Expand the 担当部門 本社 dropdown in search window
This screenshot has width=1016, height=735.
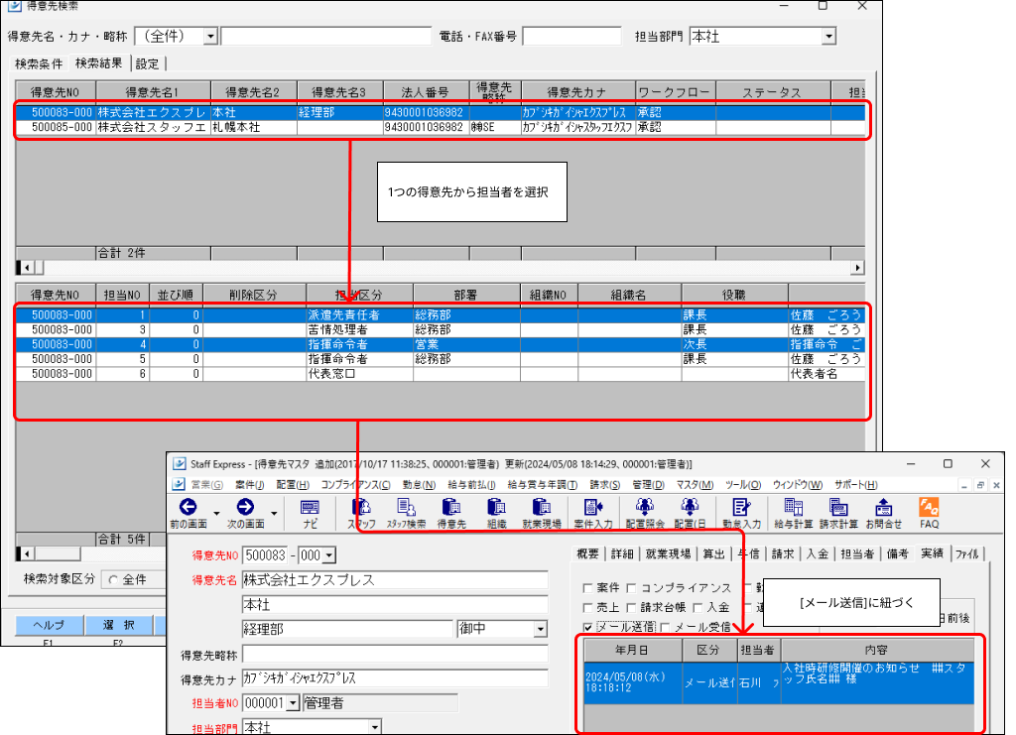[x=828, y=37]
